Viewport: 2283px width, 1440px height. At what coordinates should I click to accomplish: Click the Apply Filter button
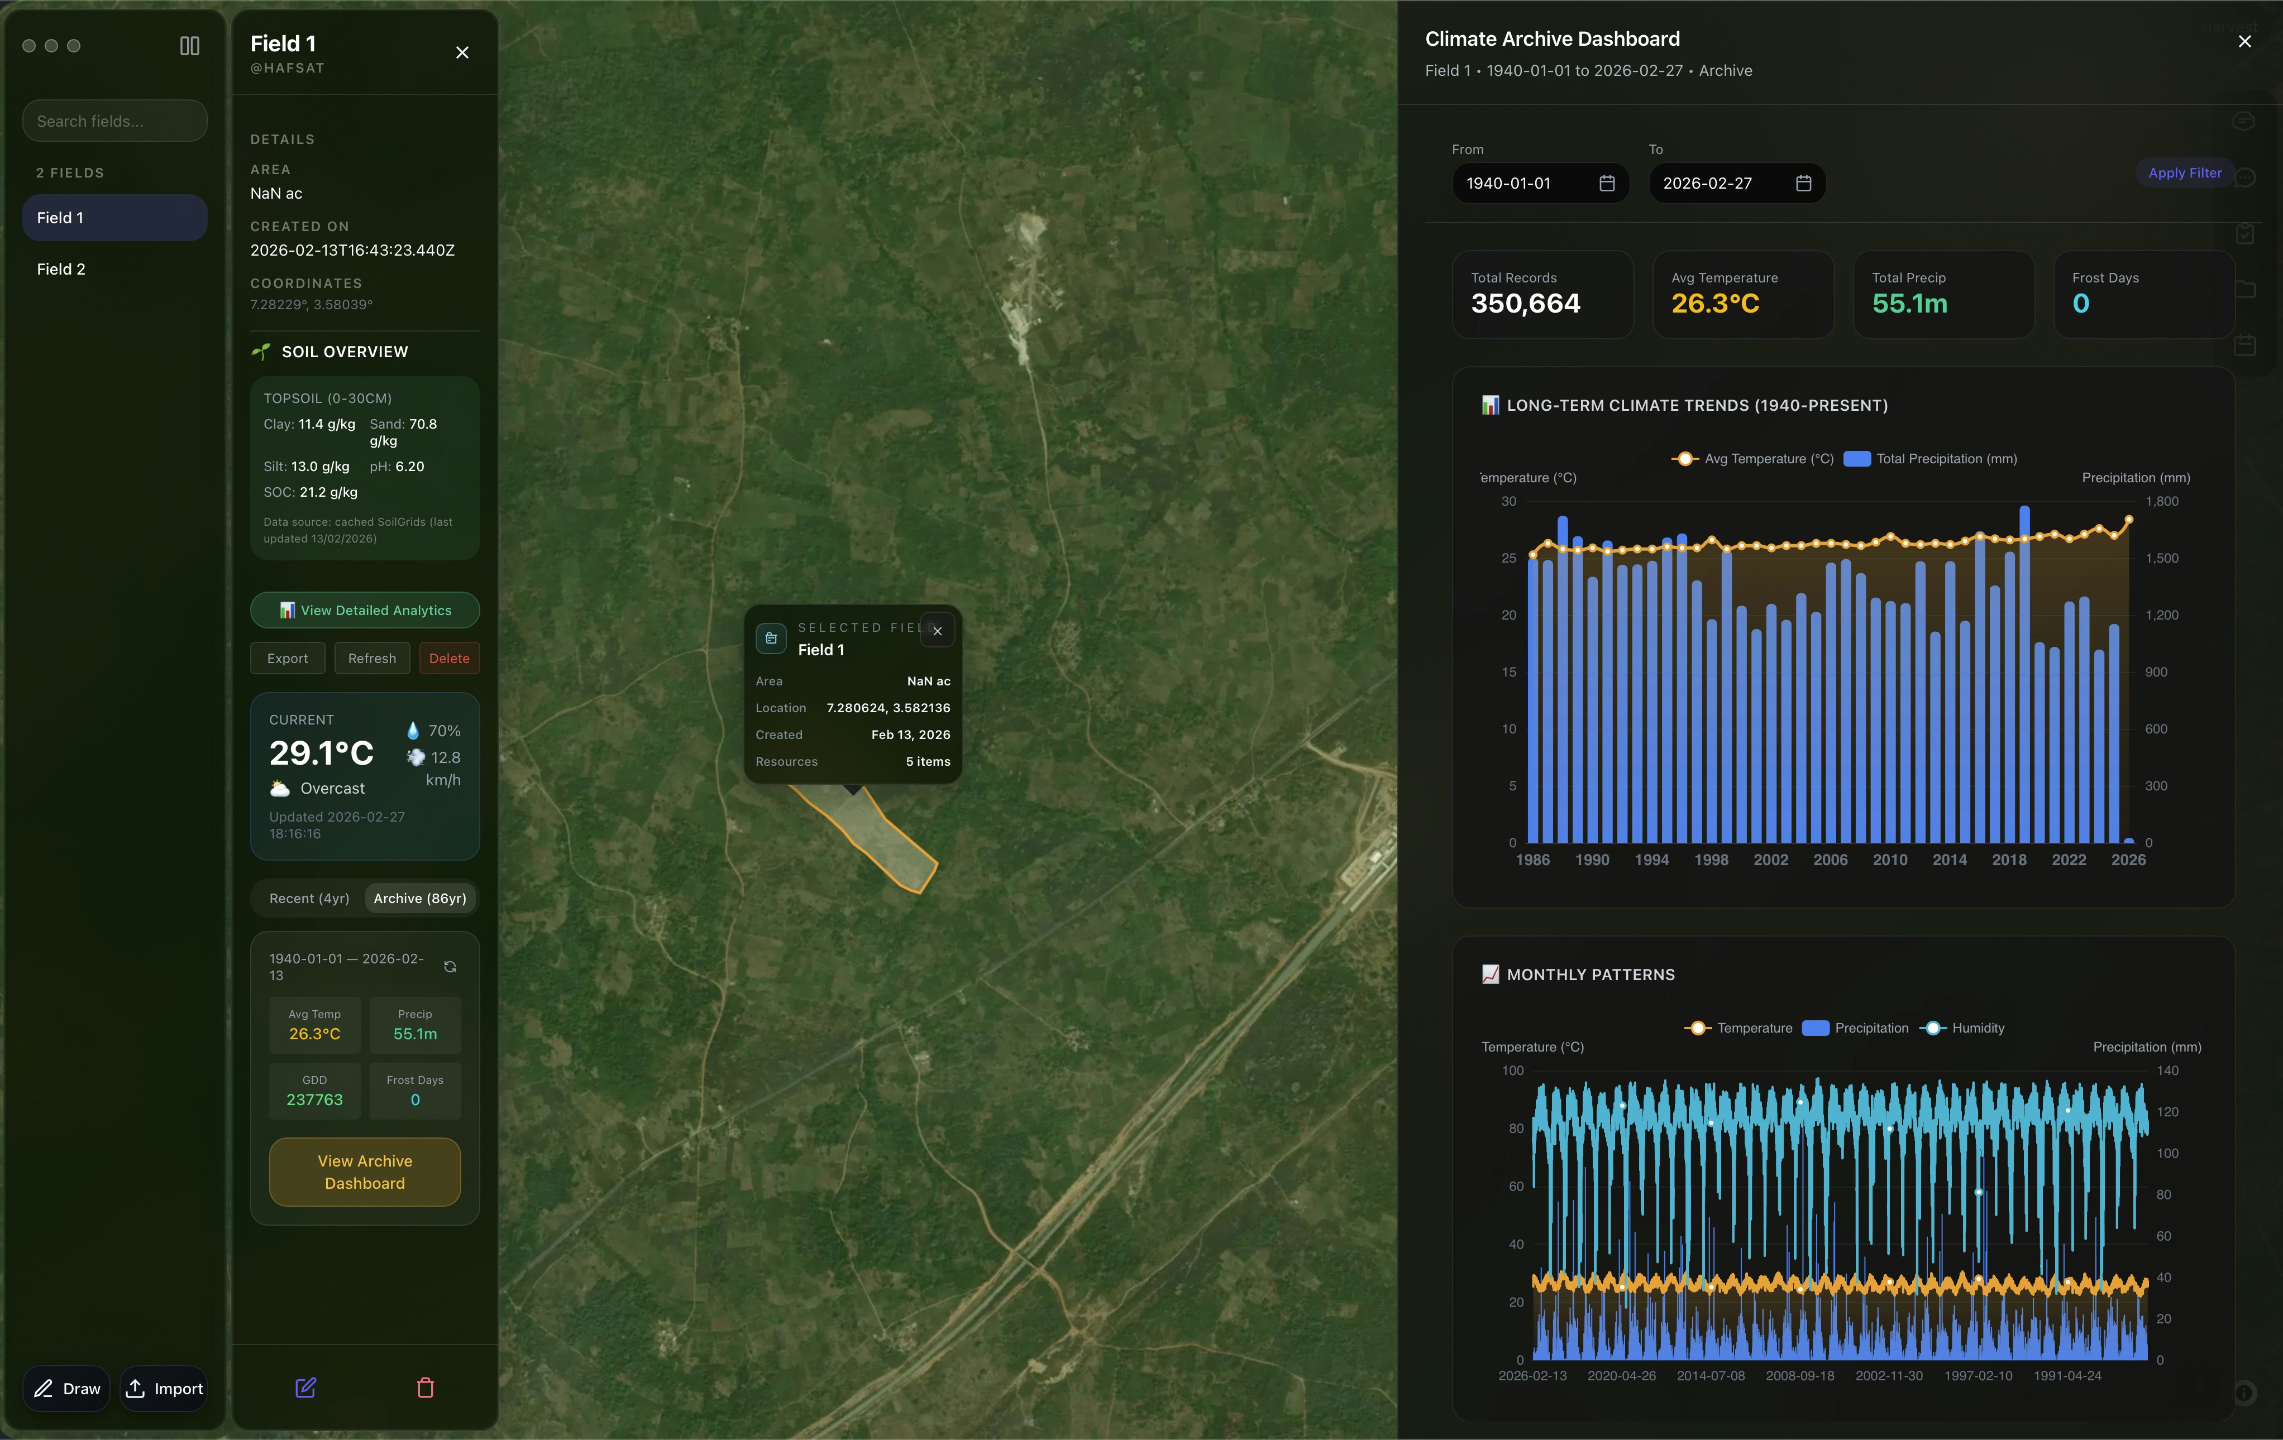(x=2184, y=172)
